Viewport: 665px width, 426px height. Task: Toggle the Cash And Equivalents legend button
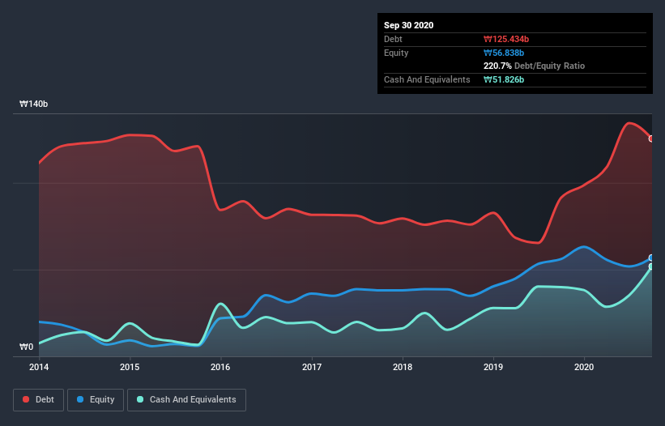[186, 400]
